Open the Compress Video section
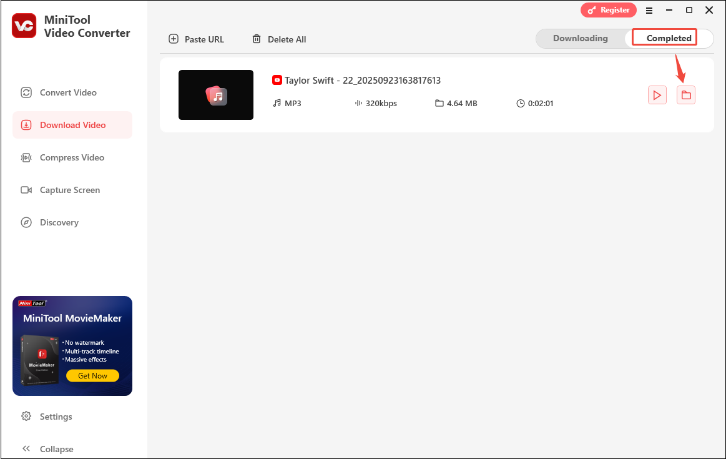The image size is (726, 459). click(x=72, y=157)
